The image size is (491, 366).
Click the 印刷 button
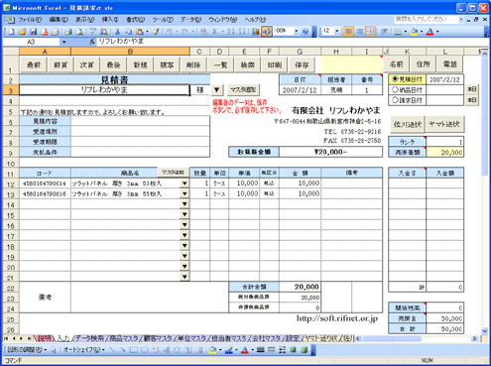pyautogui.click(x=275, y=64)
